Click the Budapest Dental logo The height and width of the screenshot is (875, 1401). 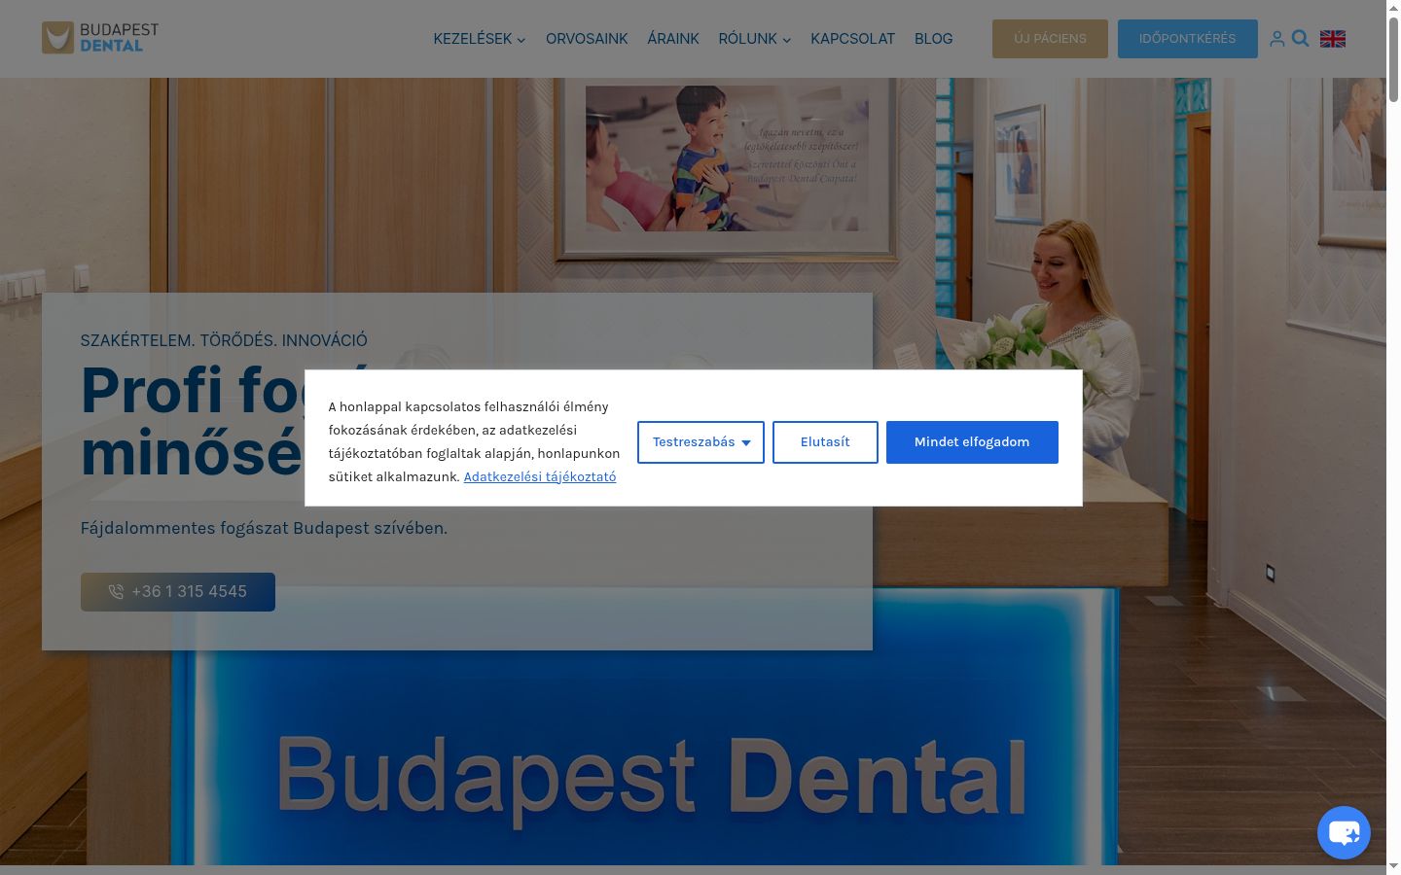pos(100,38)
